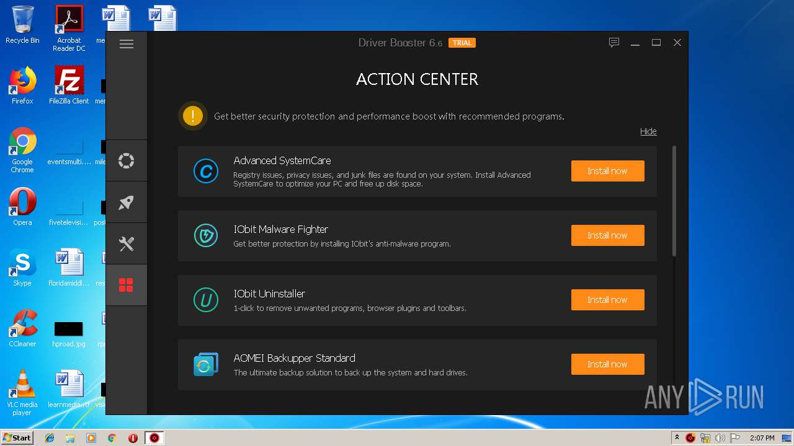Viewport: 794px width, 446px height.
Task: Select the Acrobat Reader DC desktop icon
Action: point(69,28)
